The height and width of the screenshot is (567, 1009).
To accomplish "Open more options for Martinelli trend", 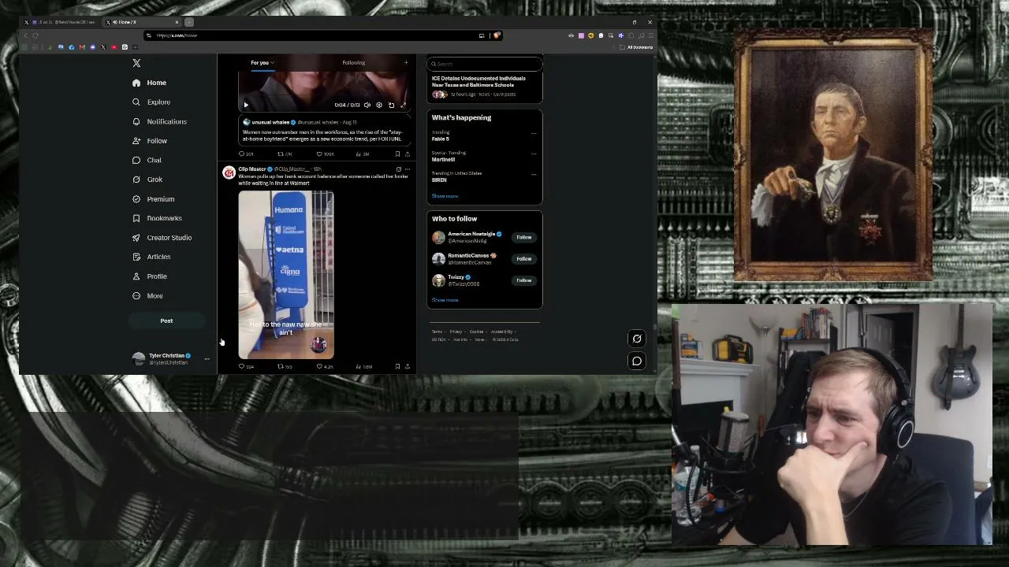I will click(x=534, y=154).
